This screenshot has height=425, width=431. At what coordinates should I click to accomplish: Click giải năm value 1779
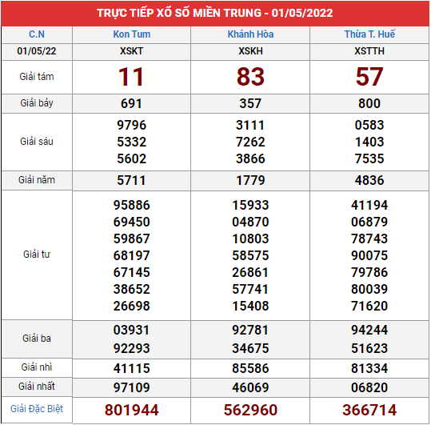coord(250,180)
